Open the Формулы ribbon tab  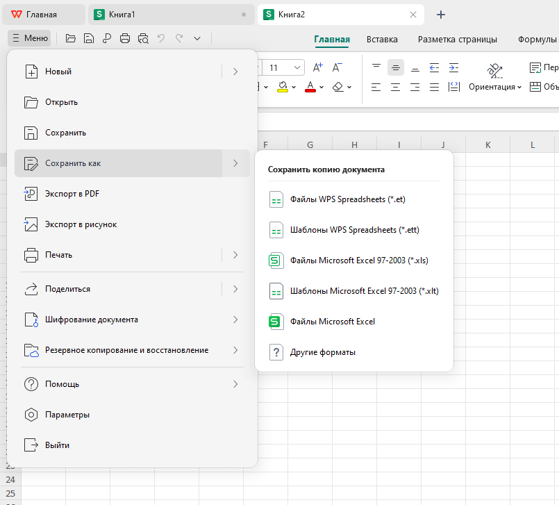537,39
